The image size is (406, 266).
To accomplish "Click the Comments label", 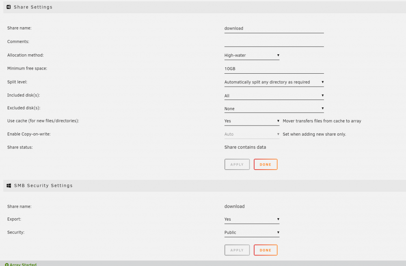I will pyautogui.click(x=18, y=42).
